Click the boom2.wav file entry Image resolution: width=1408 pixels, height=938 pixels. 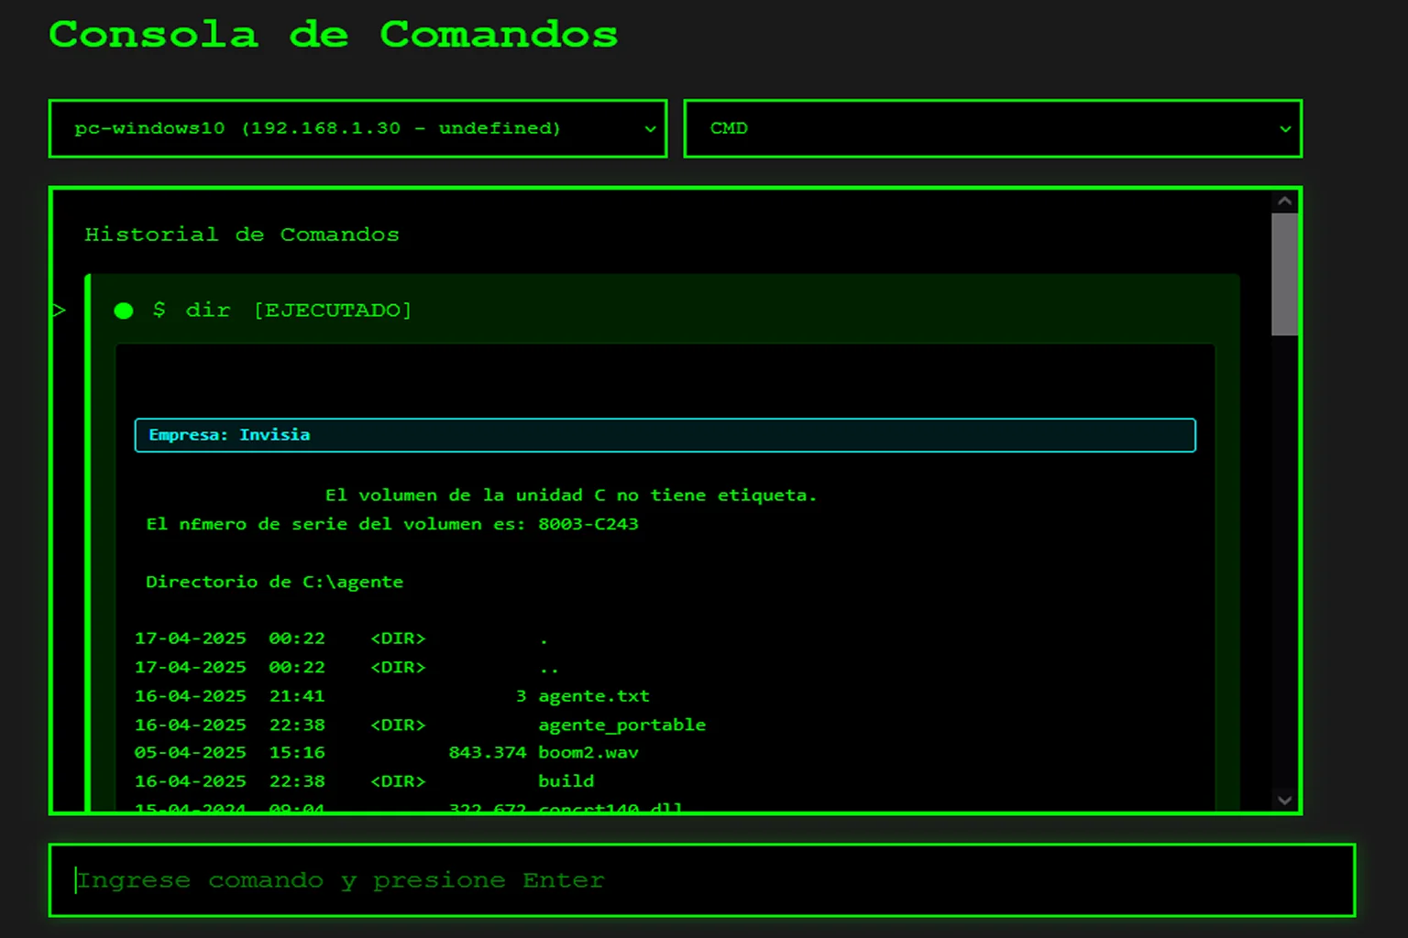point(589,752)
